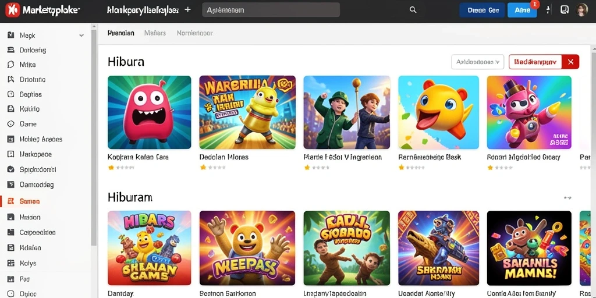Image resolution: width=596 pixels, height=298 pixels.
Task: Click the Marketplace logo icon
Action: pos(12,10)
